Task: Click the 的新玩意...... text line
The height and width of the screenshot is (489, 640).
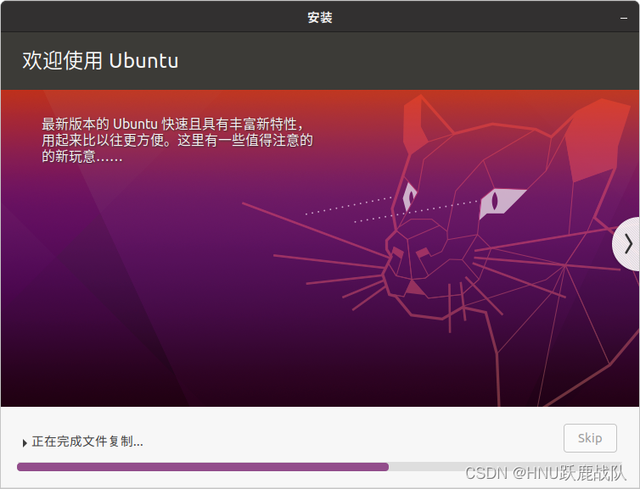Action: pyautogui.click(x=82, y=156)
